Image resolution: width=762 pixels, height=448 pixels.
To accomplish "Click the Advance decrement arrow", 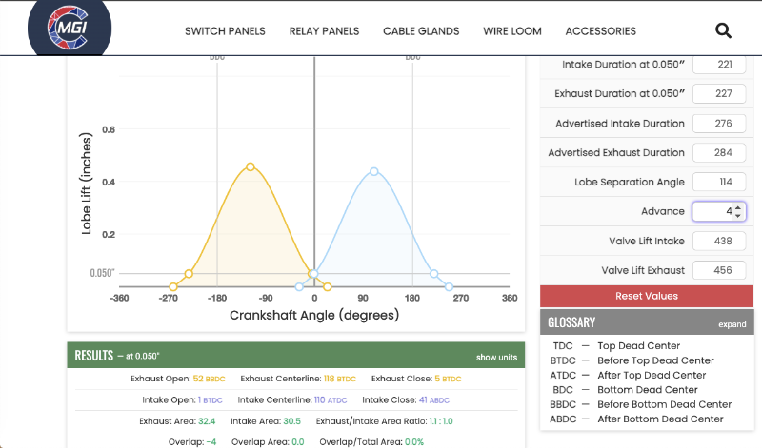I will (738, 215).
